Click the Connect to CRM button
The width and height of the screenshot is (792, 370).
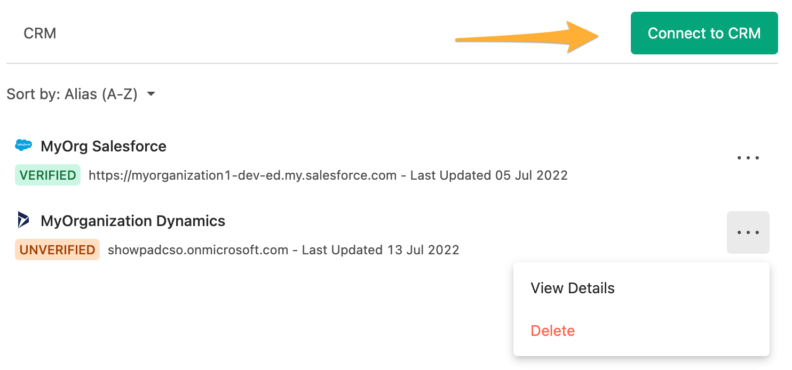(704, 33)
